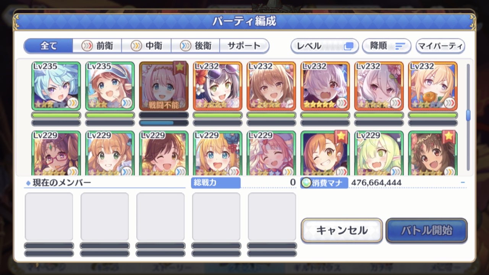Image resolution: width=489 pixels, height=275 pixels.
Task: Filter by 後衛 back row
Action: pos(196,46)
